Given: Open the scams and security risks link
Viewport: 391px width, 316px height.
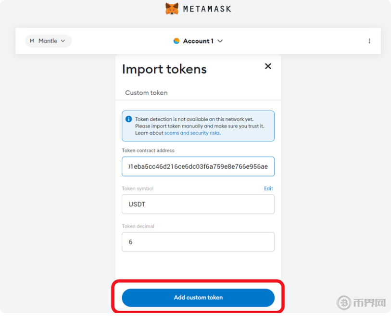Looking at the screenshot, I should pos(192,133).
